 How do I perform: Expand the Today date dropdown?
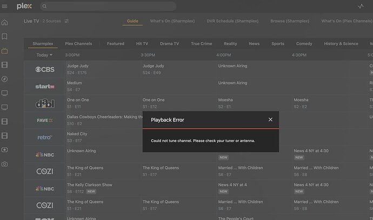44,55
